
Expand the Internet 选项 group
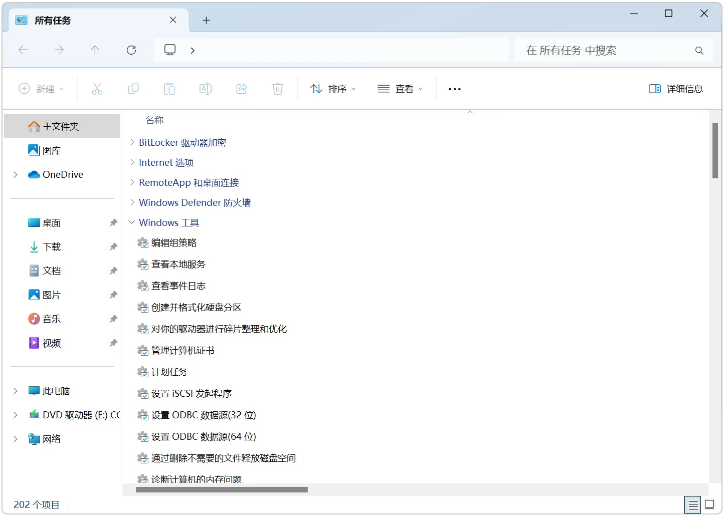coord(132,162)
